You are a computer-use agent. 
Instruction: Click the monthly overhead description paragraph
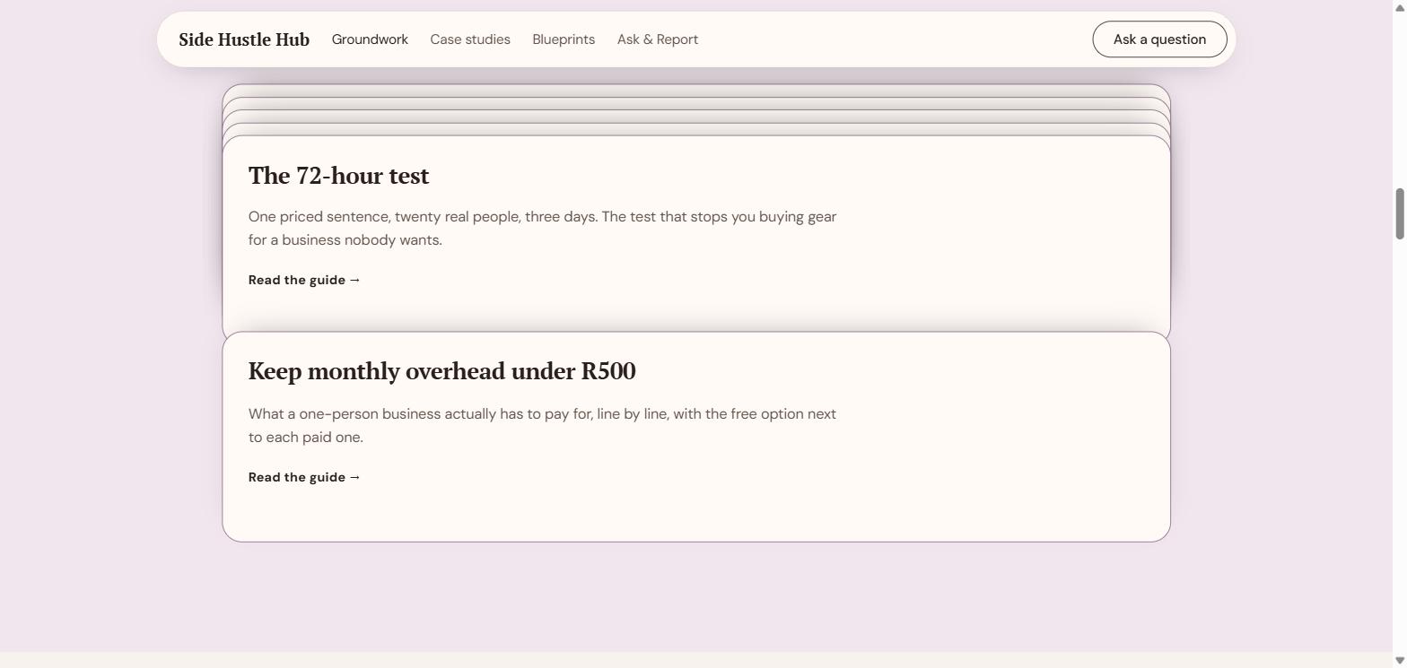pos(543,426)
